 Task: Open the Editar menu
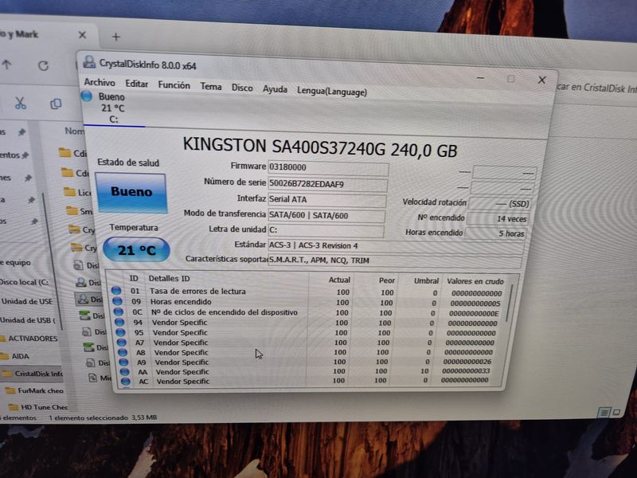[x=136, y=84]
